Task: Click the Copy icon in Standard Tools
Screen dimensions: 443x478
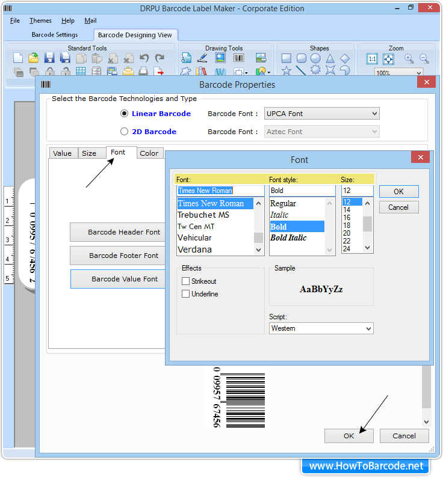Action: [x=81, y=58]
